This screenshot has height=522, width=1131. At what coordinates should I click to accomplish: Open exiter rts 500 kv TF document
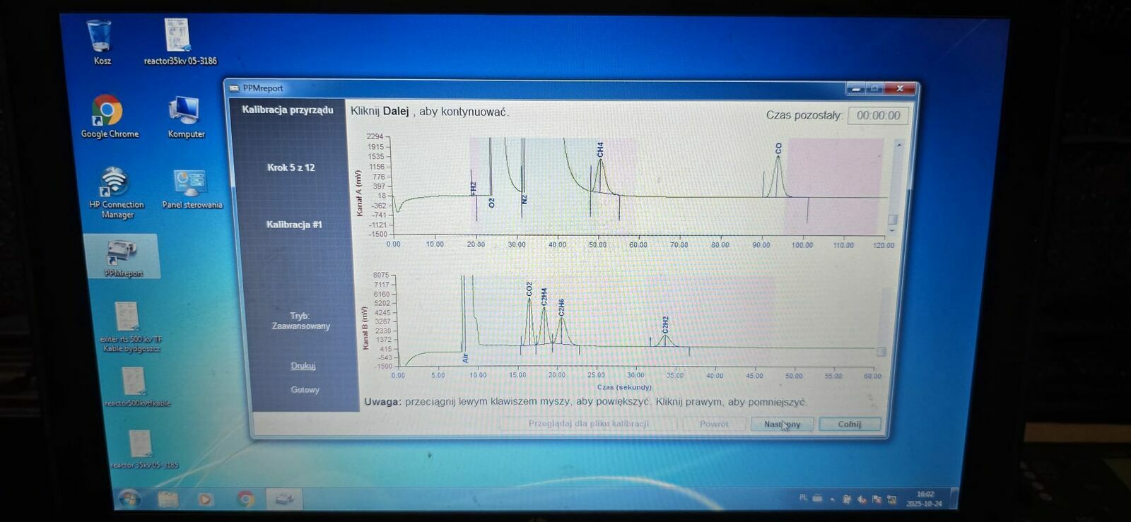point(128,318)
